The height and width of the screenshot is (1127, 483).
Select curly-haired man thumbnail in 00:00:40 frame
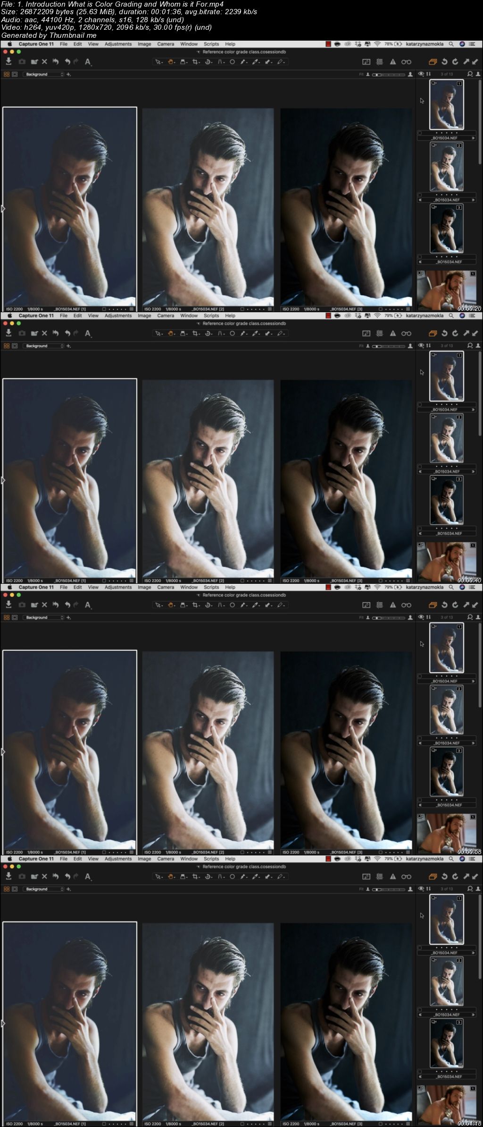(447, 562)
